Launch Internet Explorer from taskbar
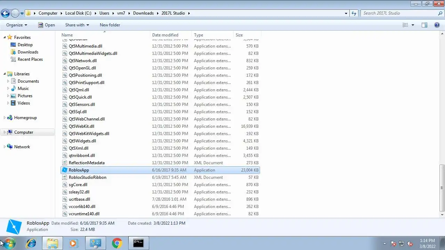Image resolution: width=445 pixels, height=250 pixels. coord(31,243)
